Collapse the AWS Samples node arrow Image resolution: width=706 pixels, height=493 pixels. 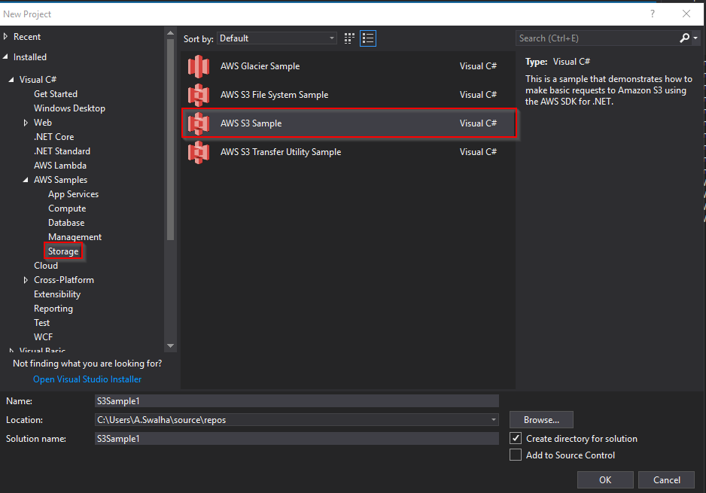pos(26,180)
